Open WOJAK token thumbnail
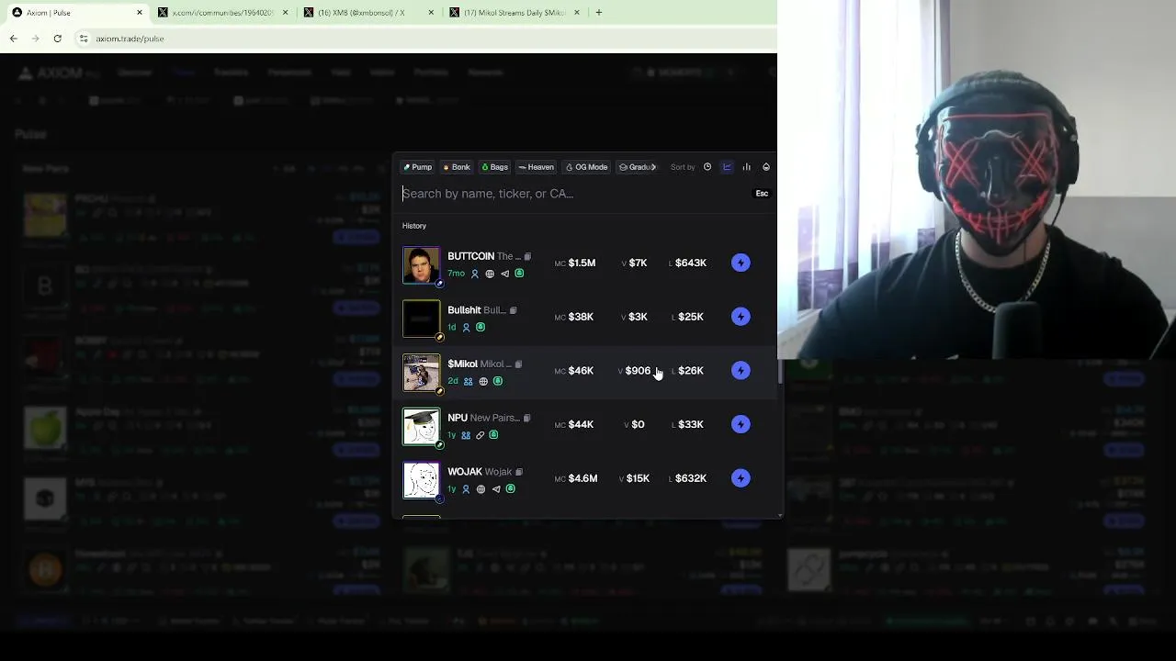Viewport: 1176px width, 661px height. tap(421, 480)
